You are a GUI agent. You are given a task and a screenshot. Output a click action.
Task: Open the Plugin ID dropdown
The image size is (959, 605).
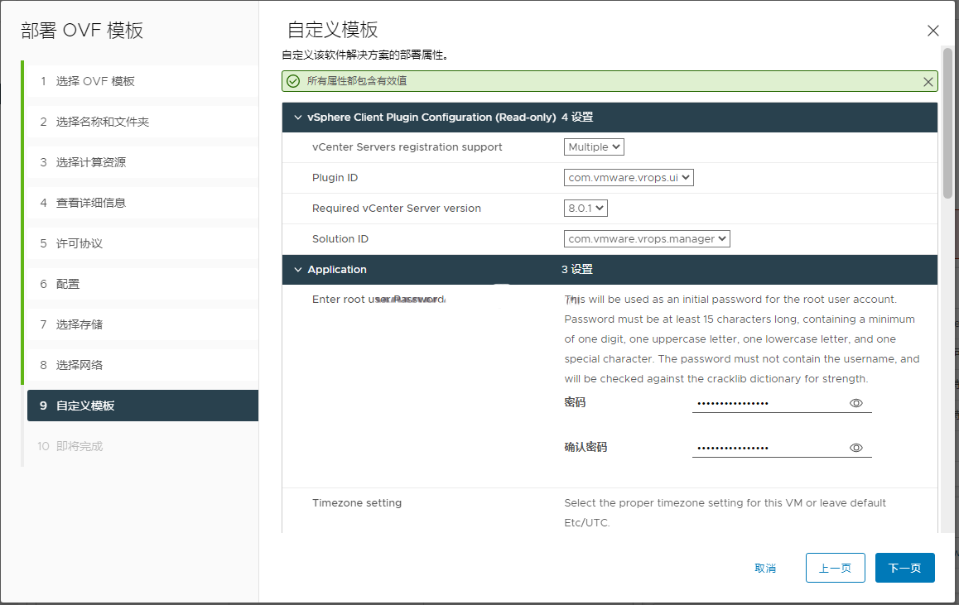click(629, 178)
